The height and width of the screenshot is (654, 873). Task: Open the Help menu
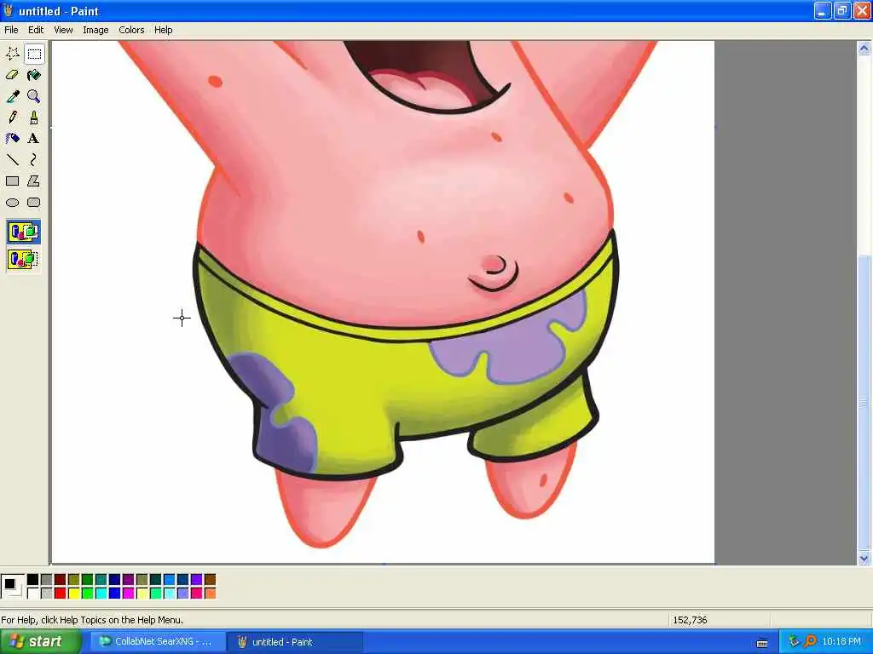(x=163, y=30)
